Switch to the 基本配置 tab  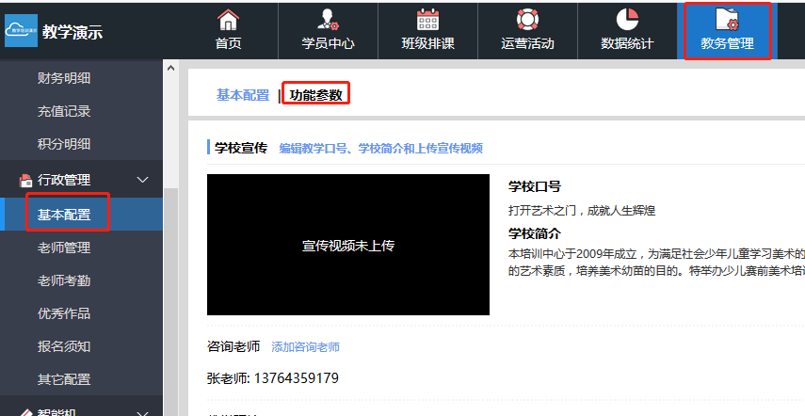coord(243,95)
